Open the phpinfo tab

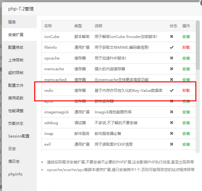15,174
